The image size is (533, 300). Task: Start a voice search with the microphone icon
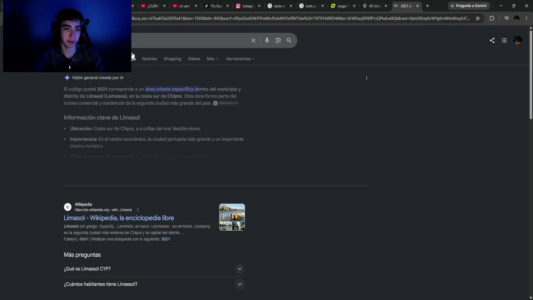pyautogui.click(x=267, y=40)
